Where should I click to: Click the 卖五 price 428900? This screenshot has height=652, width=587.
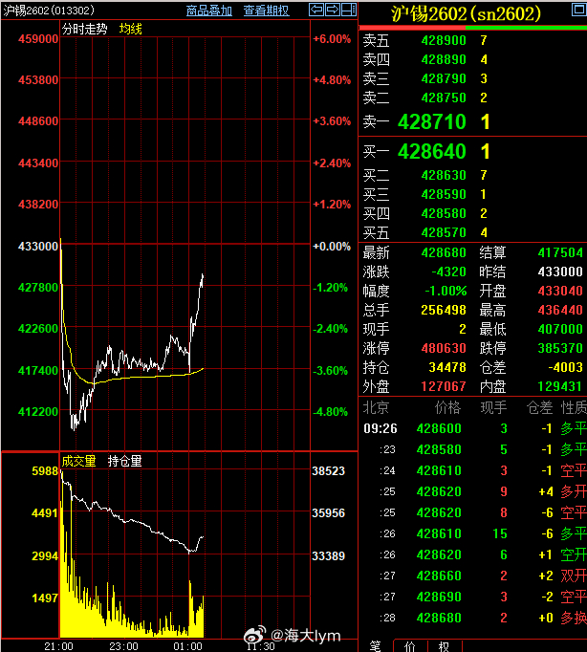coord(444,40)
